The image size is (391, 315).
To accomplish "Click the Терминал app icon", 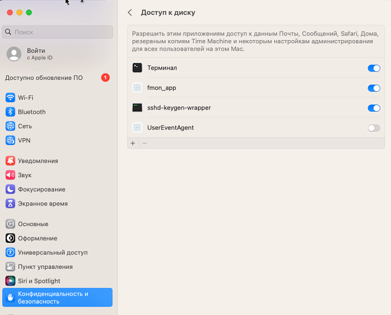I will pos(137,68).
